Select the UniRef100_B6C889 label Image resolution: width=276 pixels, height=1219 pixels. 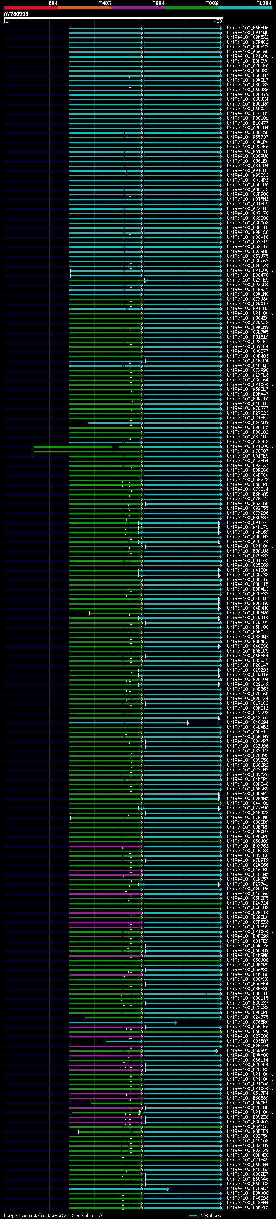click(247, 1098)
